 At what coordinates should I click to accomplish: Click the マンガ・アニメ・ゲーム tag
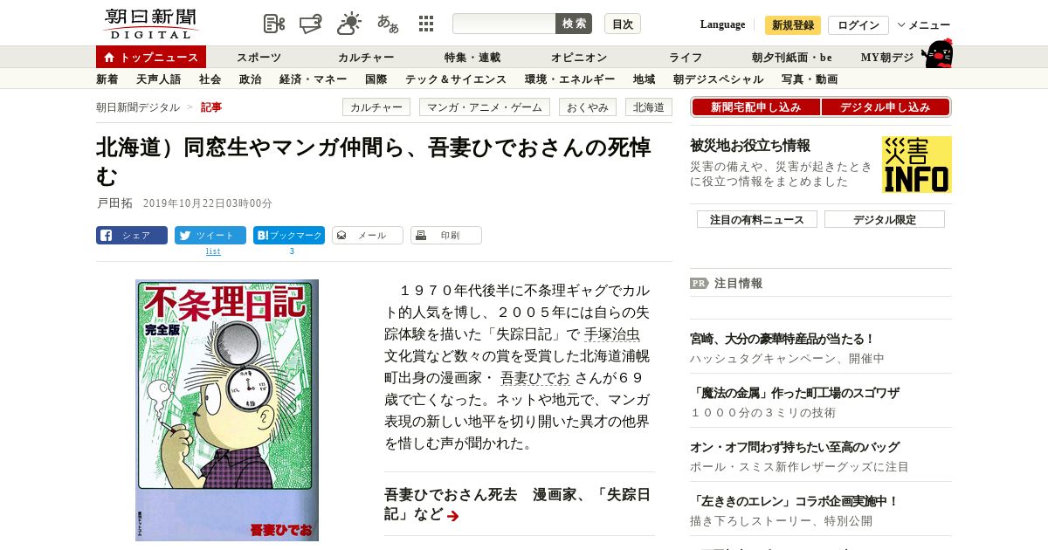pos(485,107)
